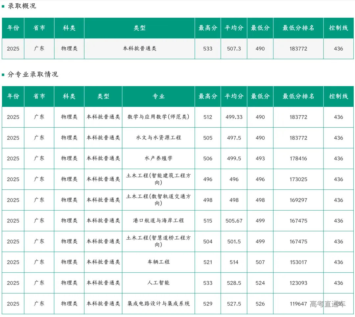Expand the 最高分 header in the overview table
This screenshot has width=355, height=317.
pyautogui.click(x=207, y=28)
